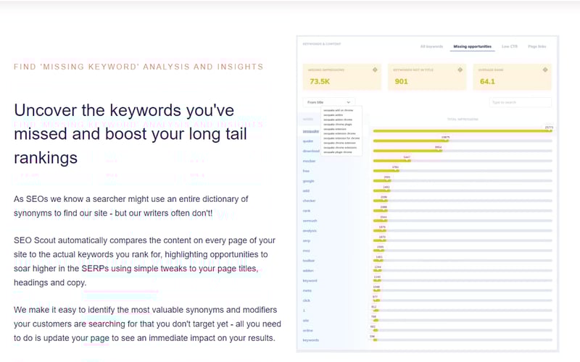
Task: Open the 'quake' keyword link
Action: point(307,141)
